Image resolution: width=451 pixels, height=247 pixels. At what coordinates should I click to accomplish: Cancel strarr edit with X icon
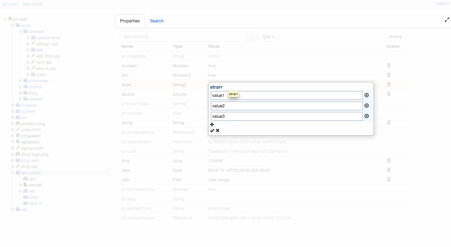[218, 130]
